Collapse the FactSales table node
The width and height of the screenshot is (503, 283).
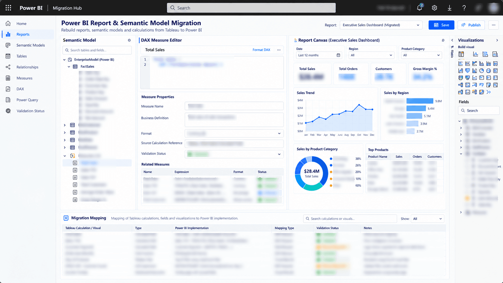[x=69, y=66]
